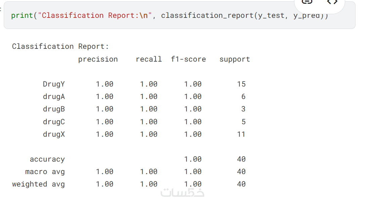Click the drugC row label
Image resolution: width=365 pixels, height=201 pixels.
point(54,122)
